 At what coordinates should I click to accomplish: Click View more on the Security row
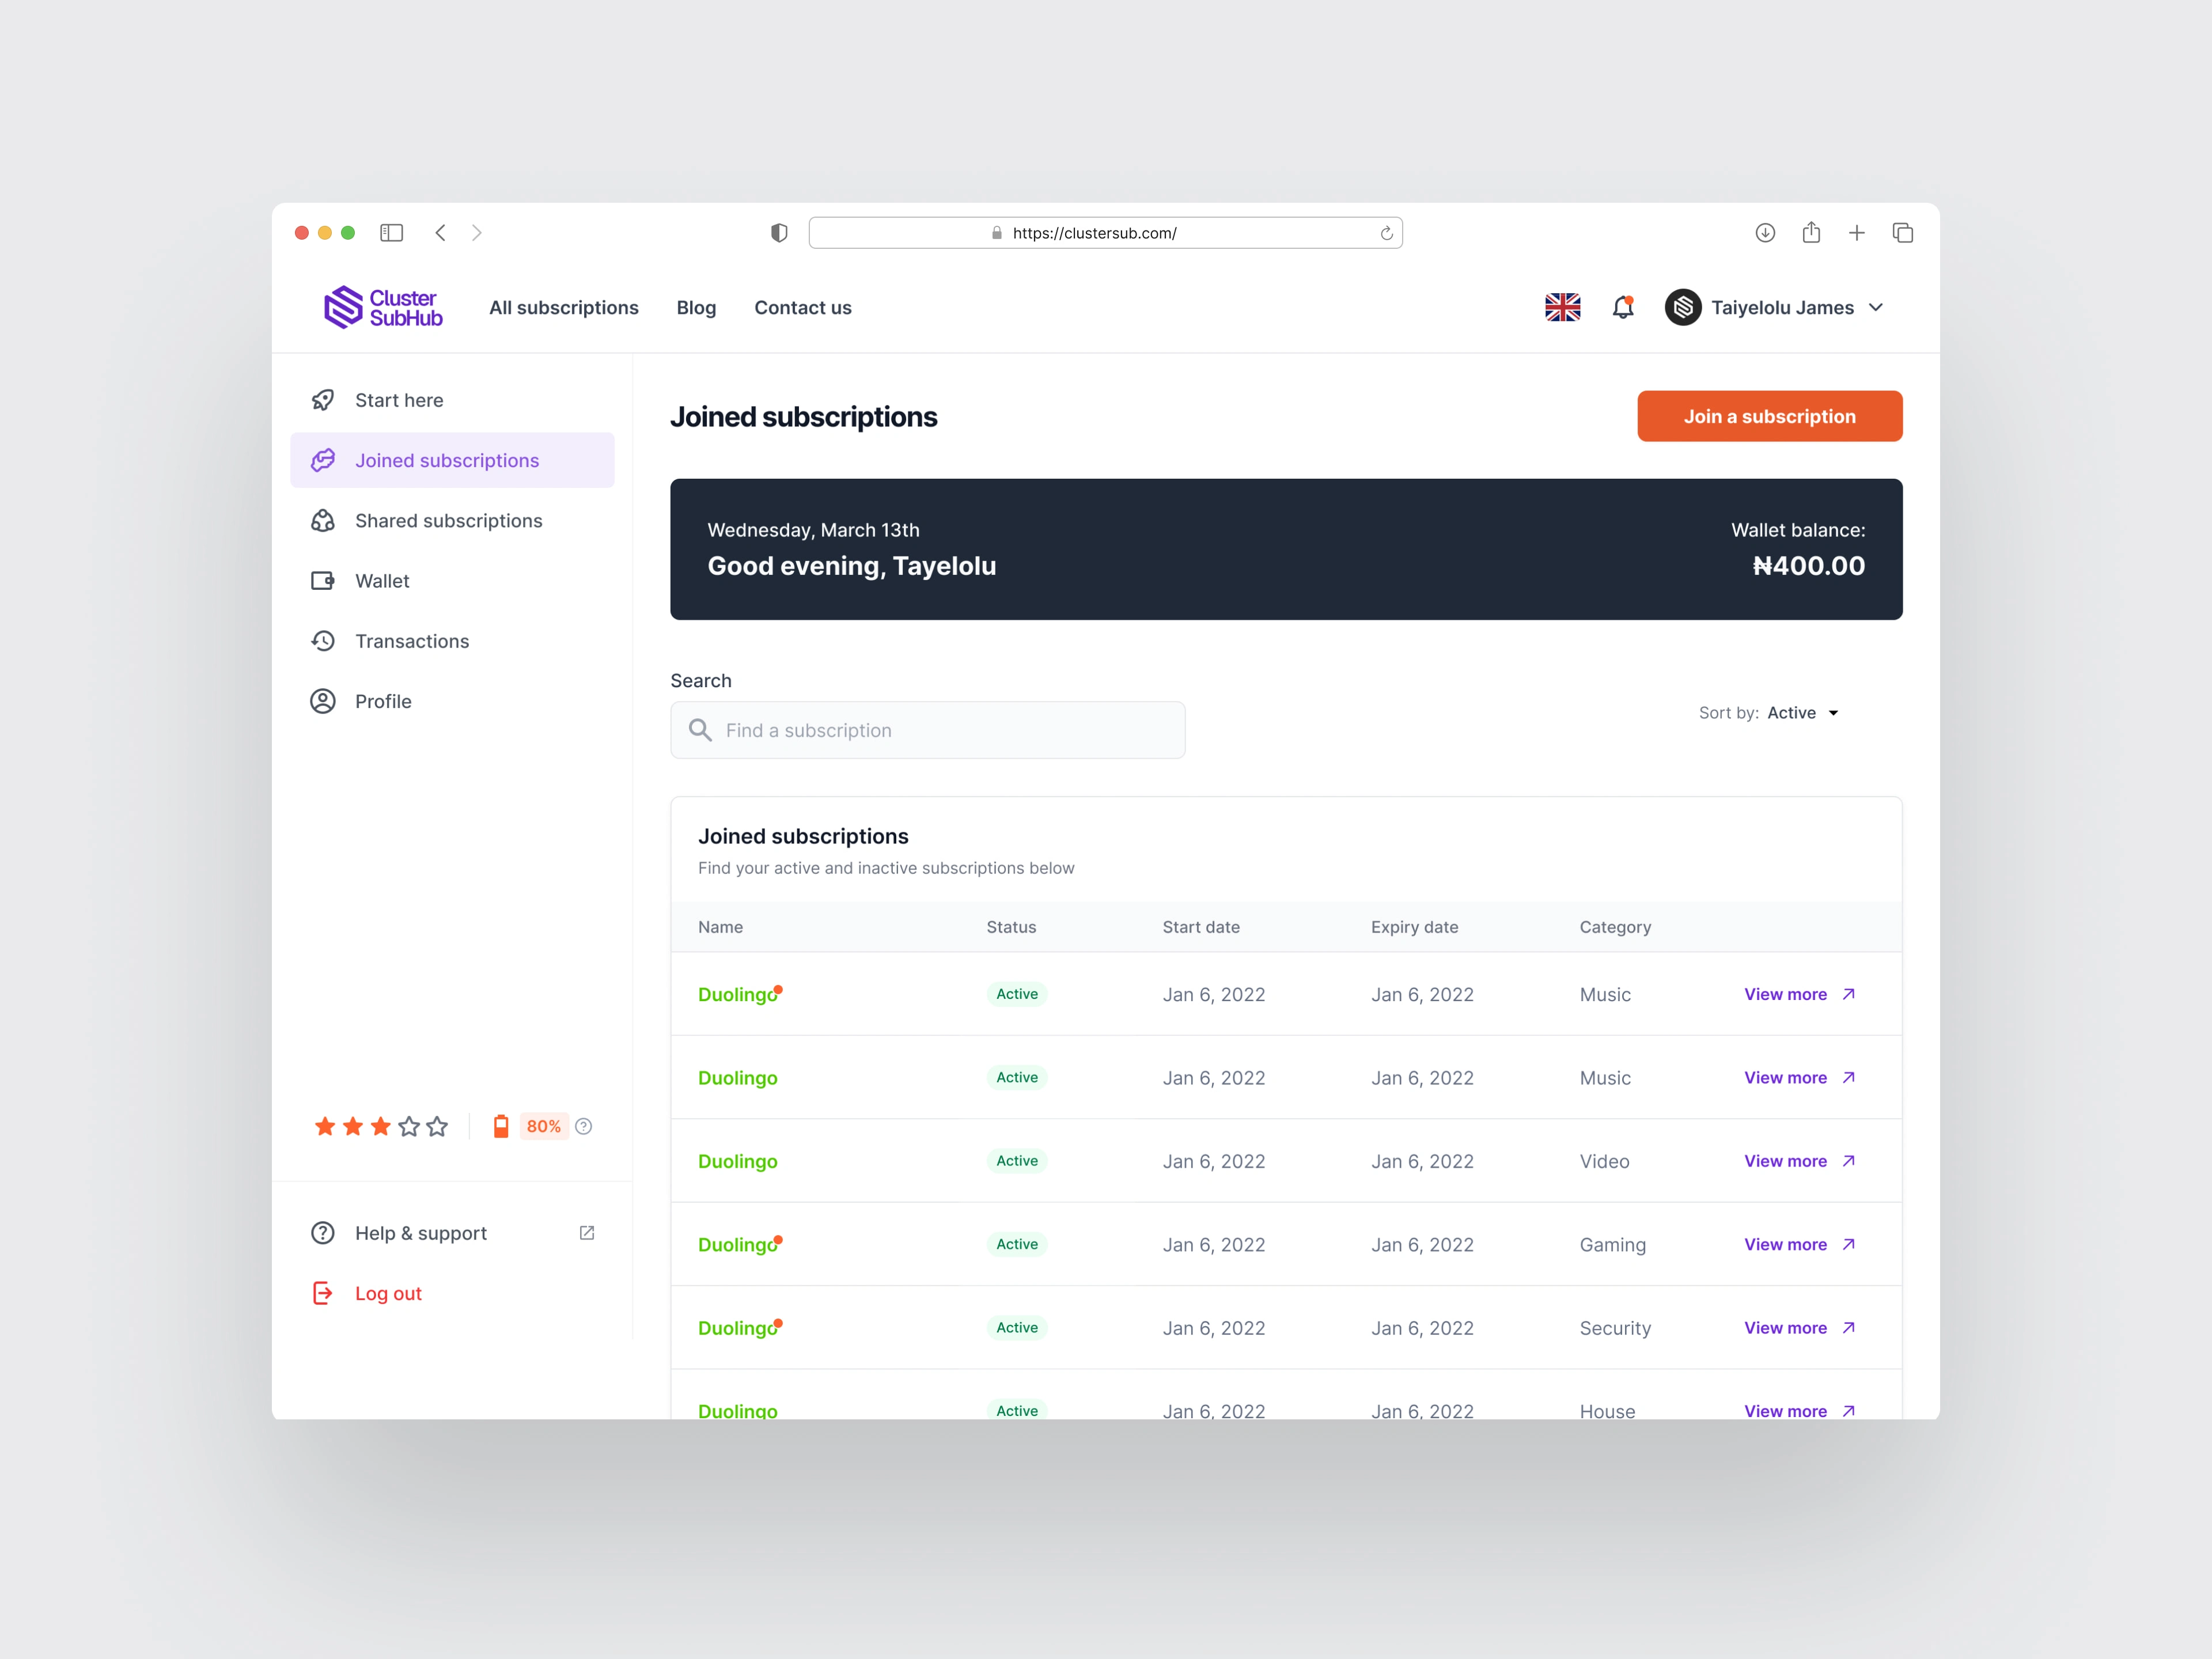pos(1785,1328)
